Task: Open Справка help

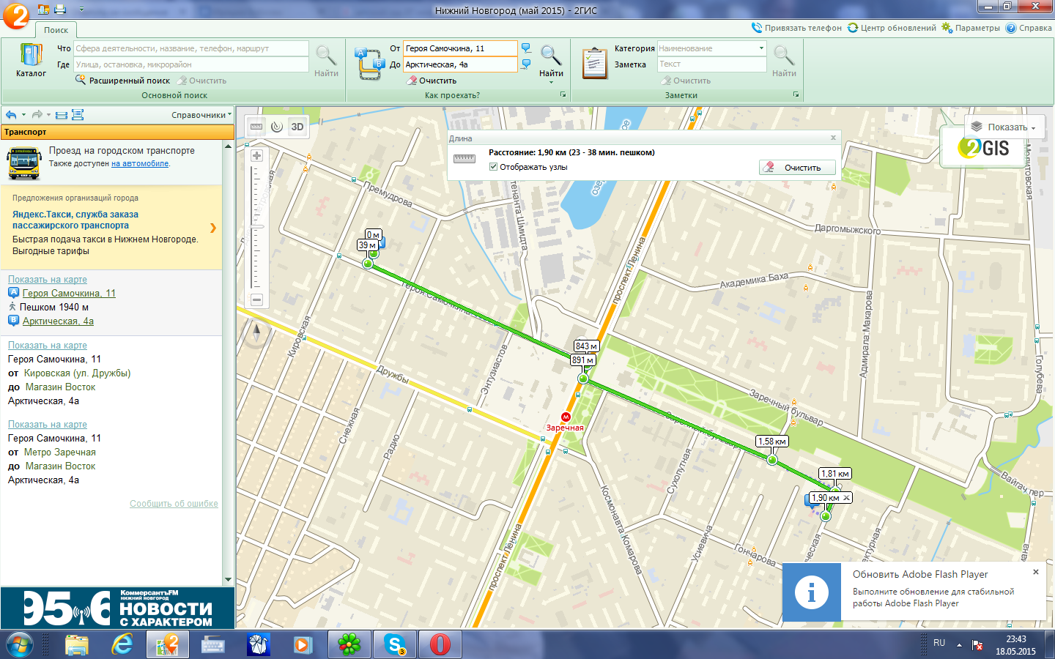Action: pos(1029,28)
